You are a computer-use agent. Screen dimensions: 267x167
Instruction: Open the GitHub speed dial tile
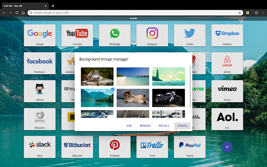[40, 91]
